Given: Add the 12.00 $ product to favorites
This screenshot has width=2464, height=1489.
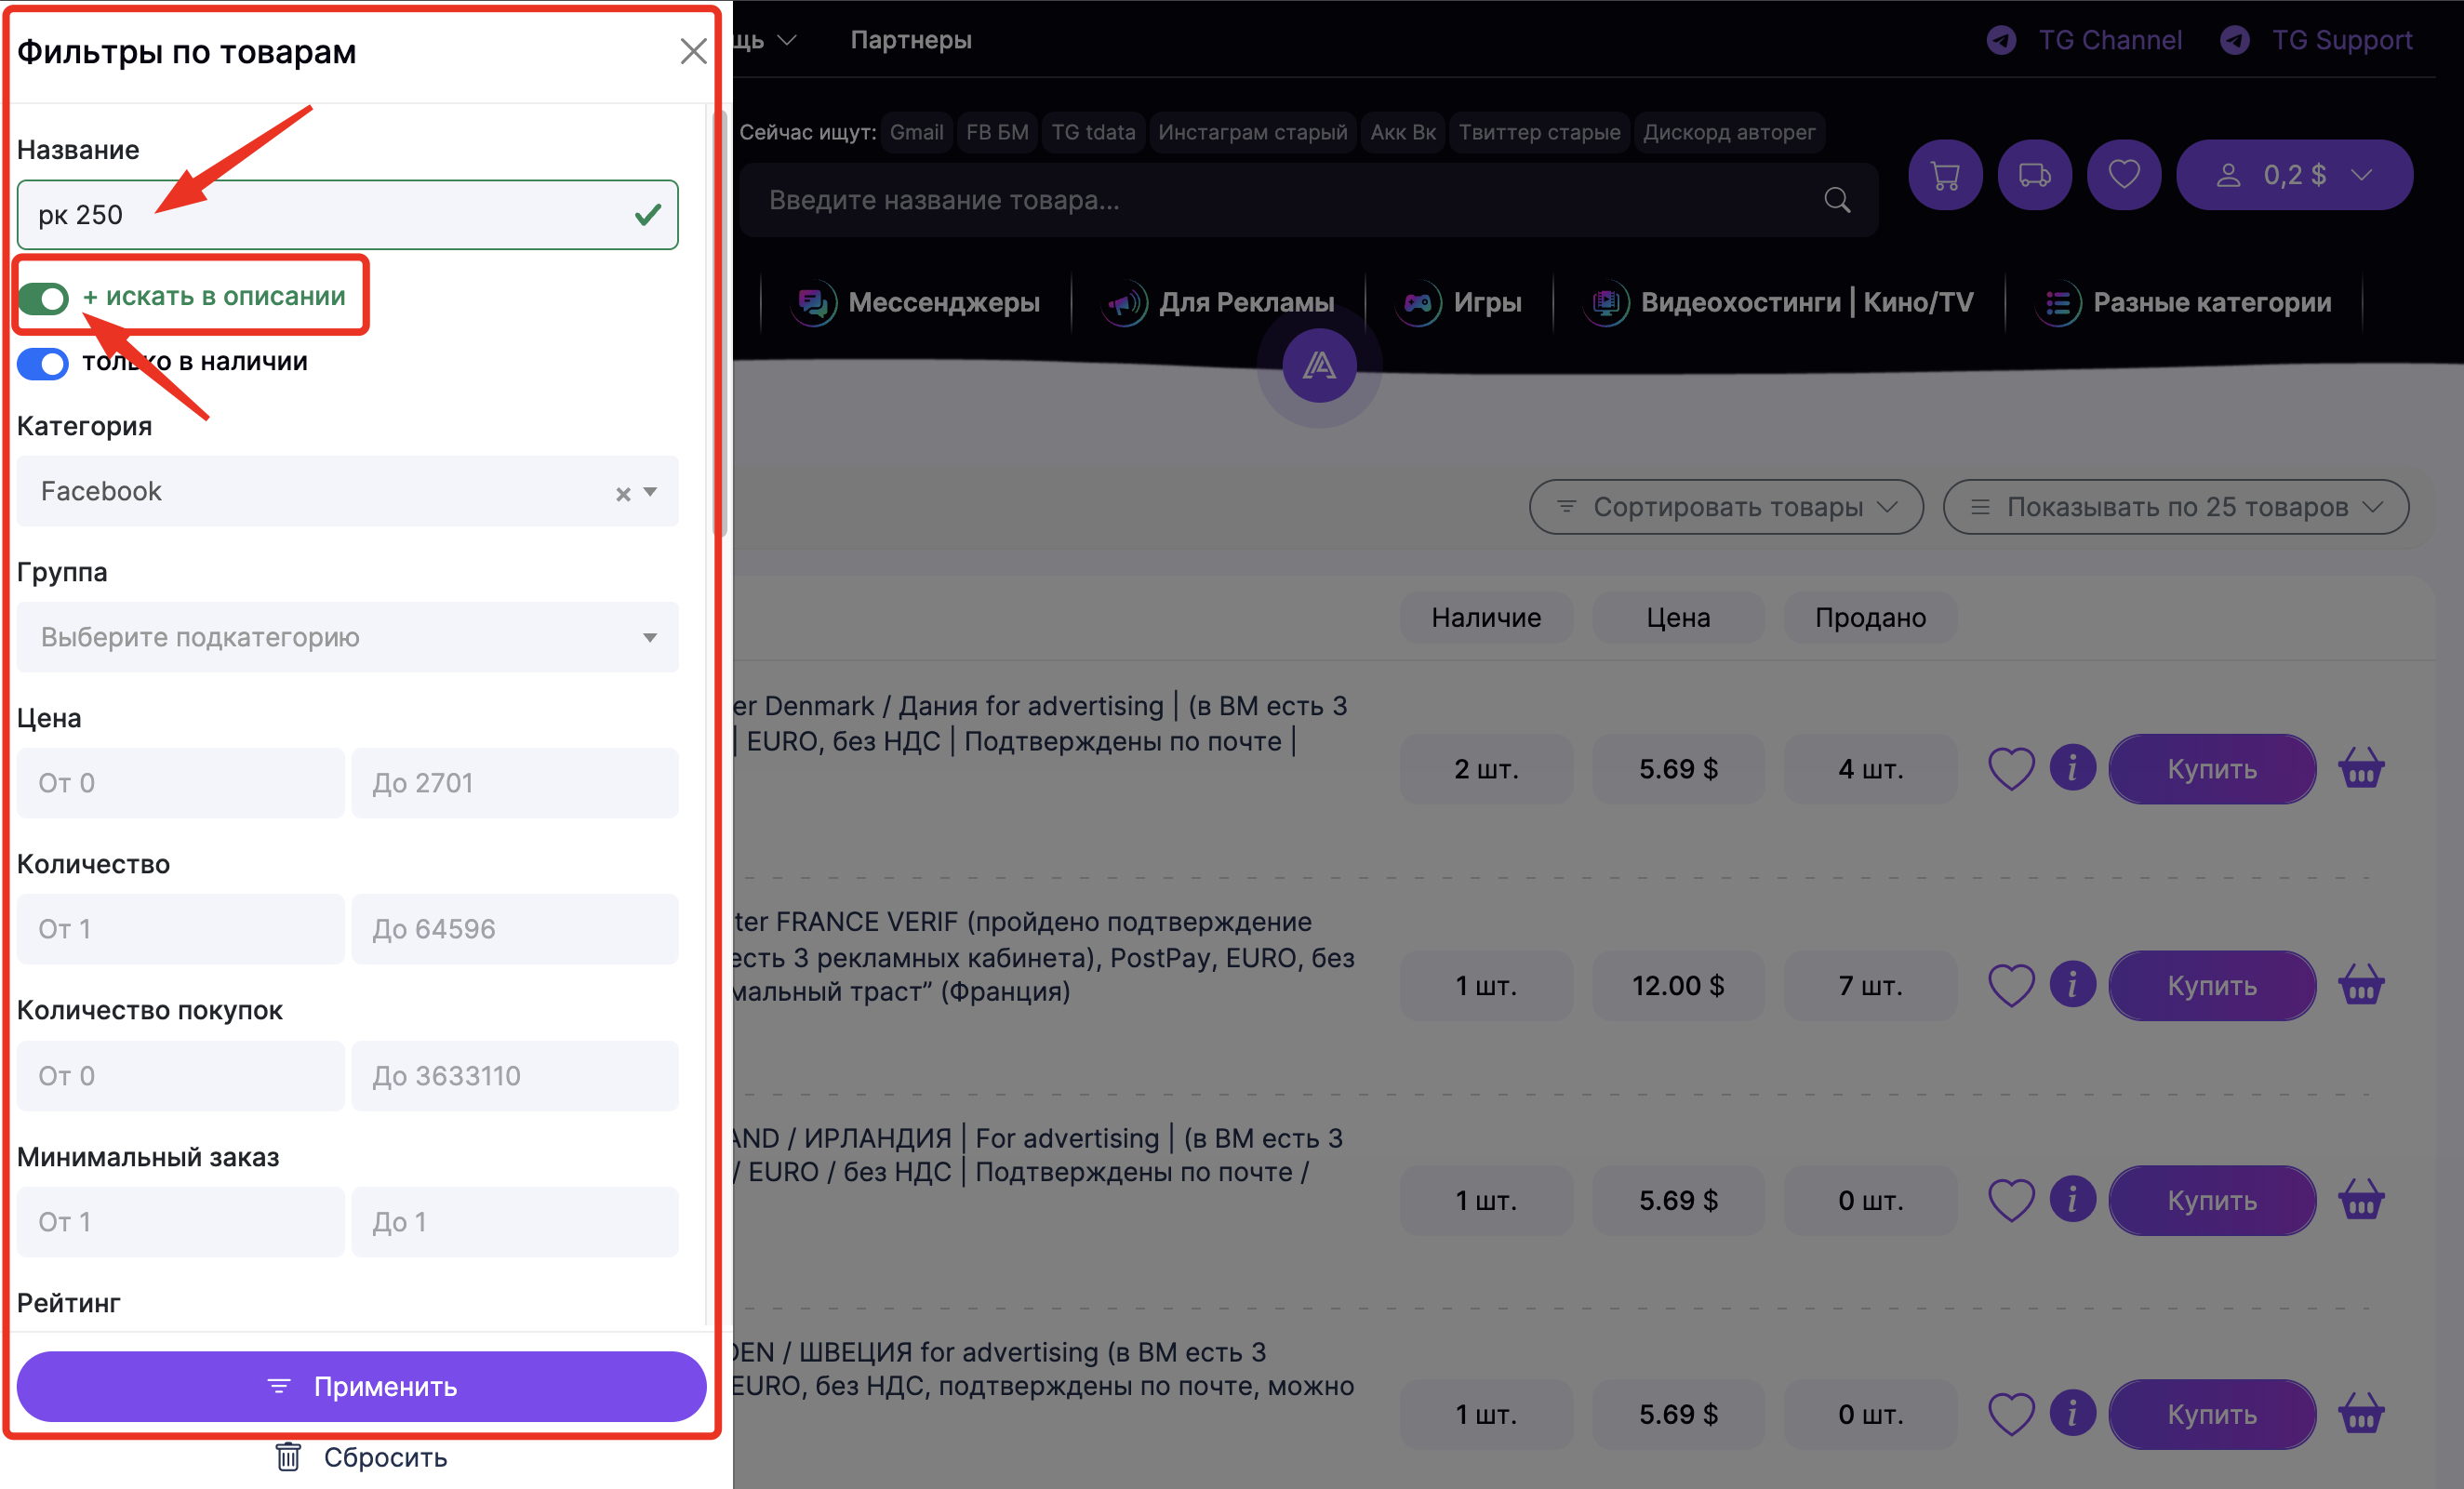Looking at the screenshot, I should click(2010, 985).
